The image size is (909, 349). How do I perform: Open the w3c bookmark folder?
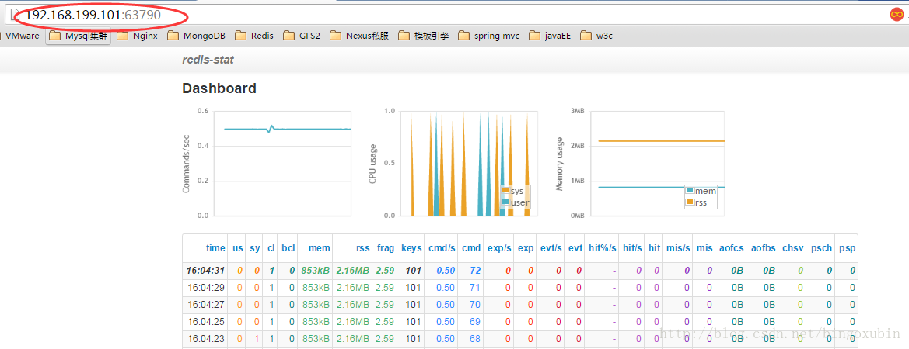[596, 36]
